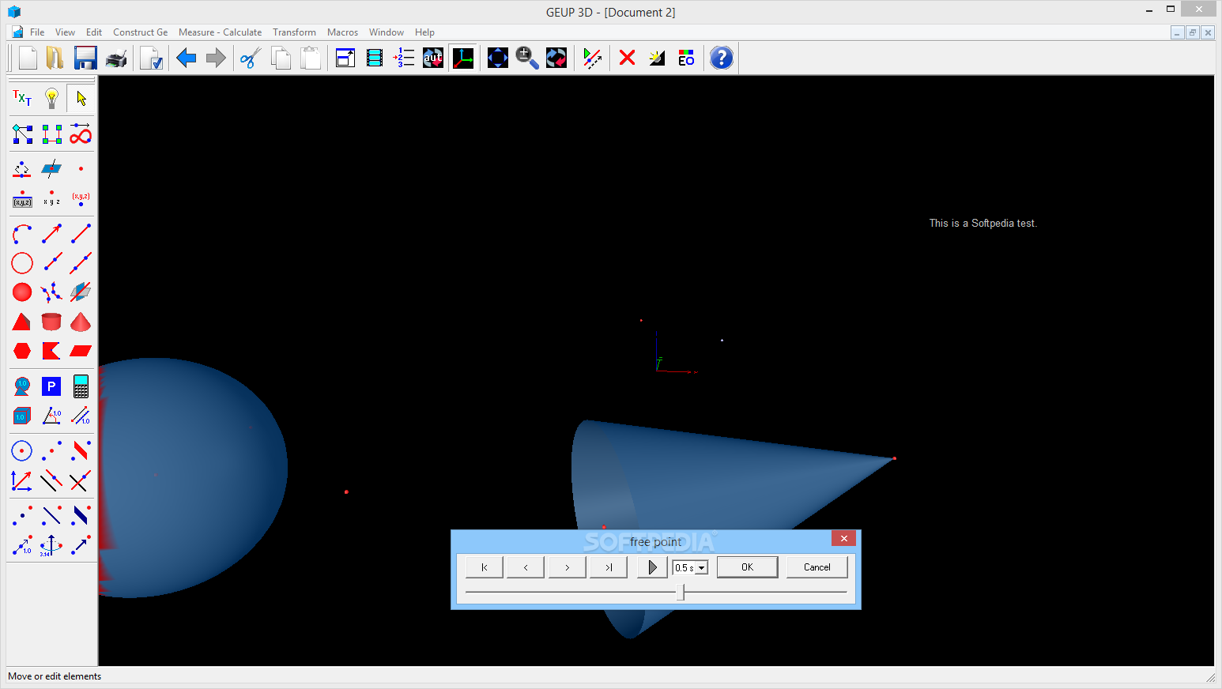
Task: Select the parallelogram polygon tool
Action: [x=81, y=351]
